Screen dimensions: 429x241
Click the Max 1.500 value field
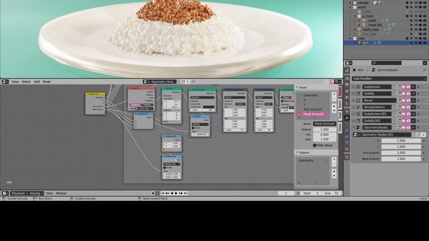point(324,139)
